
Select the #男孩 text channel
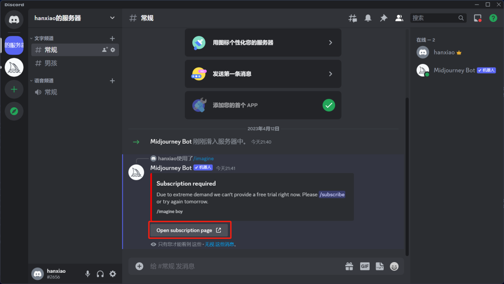coord(75,63)
